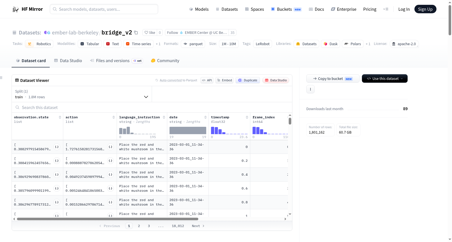Open the three-dot more options button
The image size is (452, 242).
tap(310, 89)
